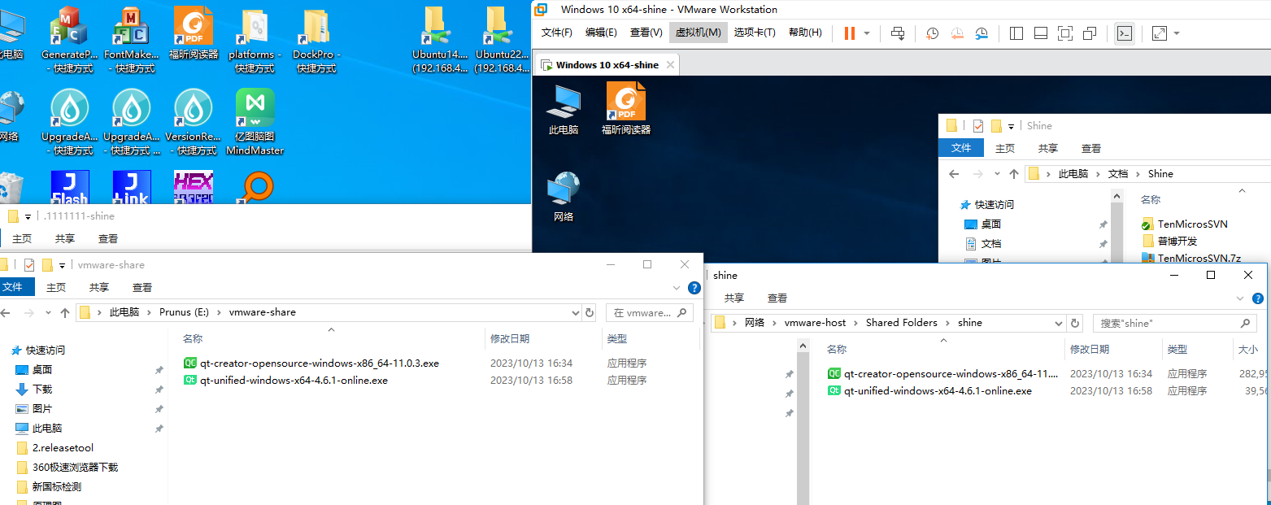This screenshot has height=505, width=1271.
Task: Open VMware 查看(V) menu
Action: 646,33
